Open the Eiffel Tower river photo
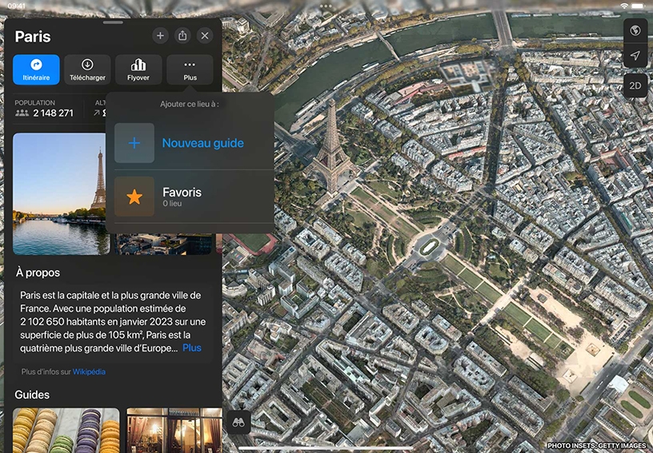This screenshot has width=653, height=453. click(61, 193)
